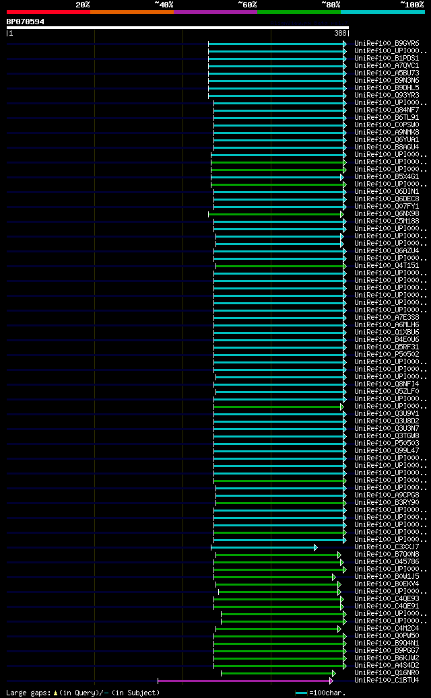Open the UniRef100_Q6YUA1 hit
431x698 pixels.
point(387,140)
